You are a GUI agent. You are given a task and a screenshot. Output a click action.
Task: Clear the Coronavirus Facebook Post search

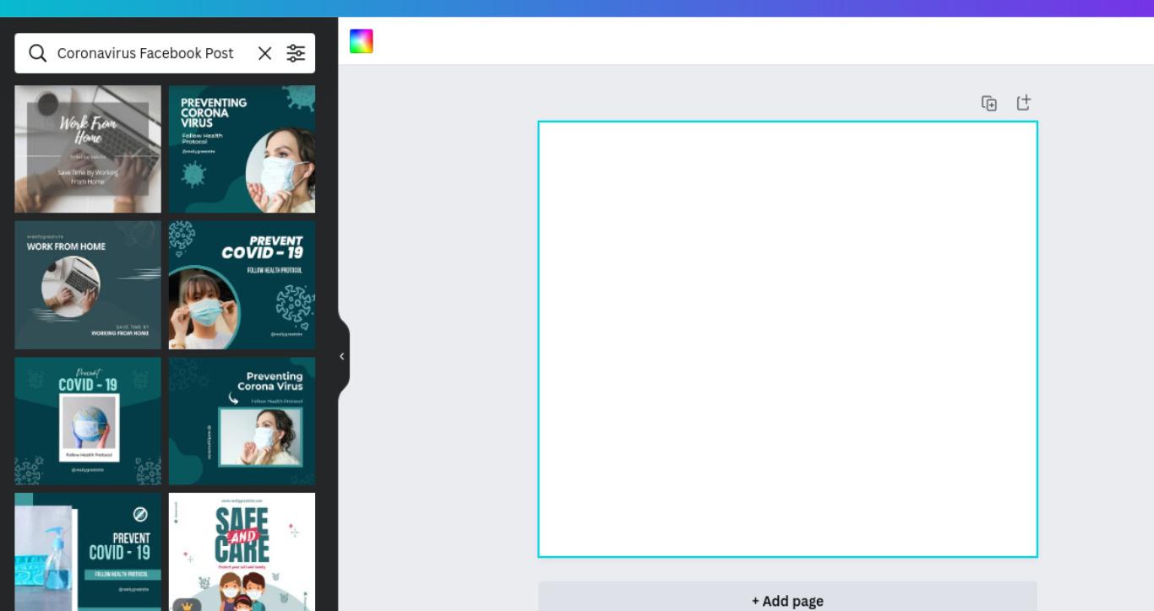[x=264, y=53]
